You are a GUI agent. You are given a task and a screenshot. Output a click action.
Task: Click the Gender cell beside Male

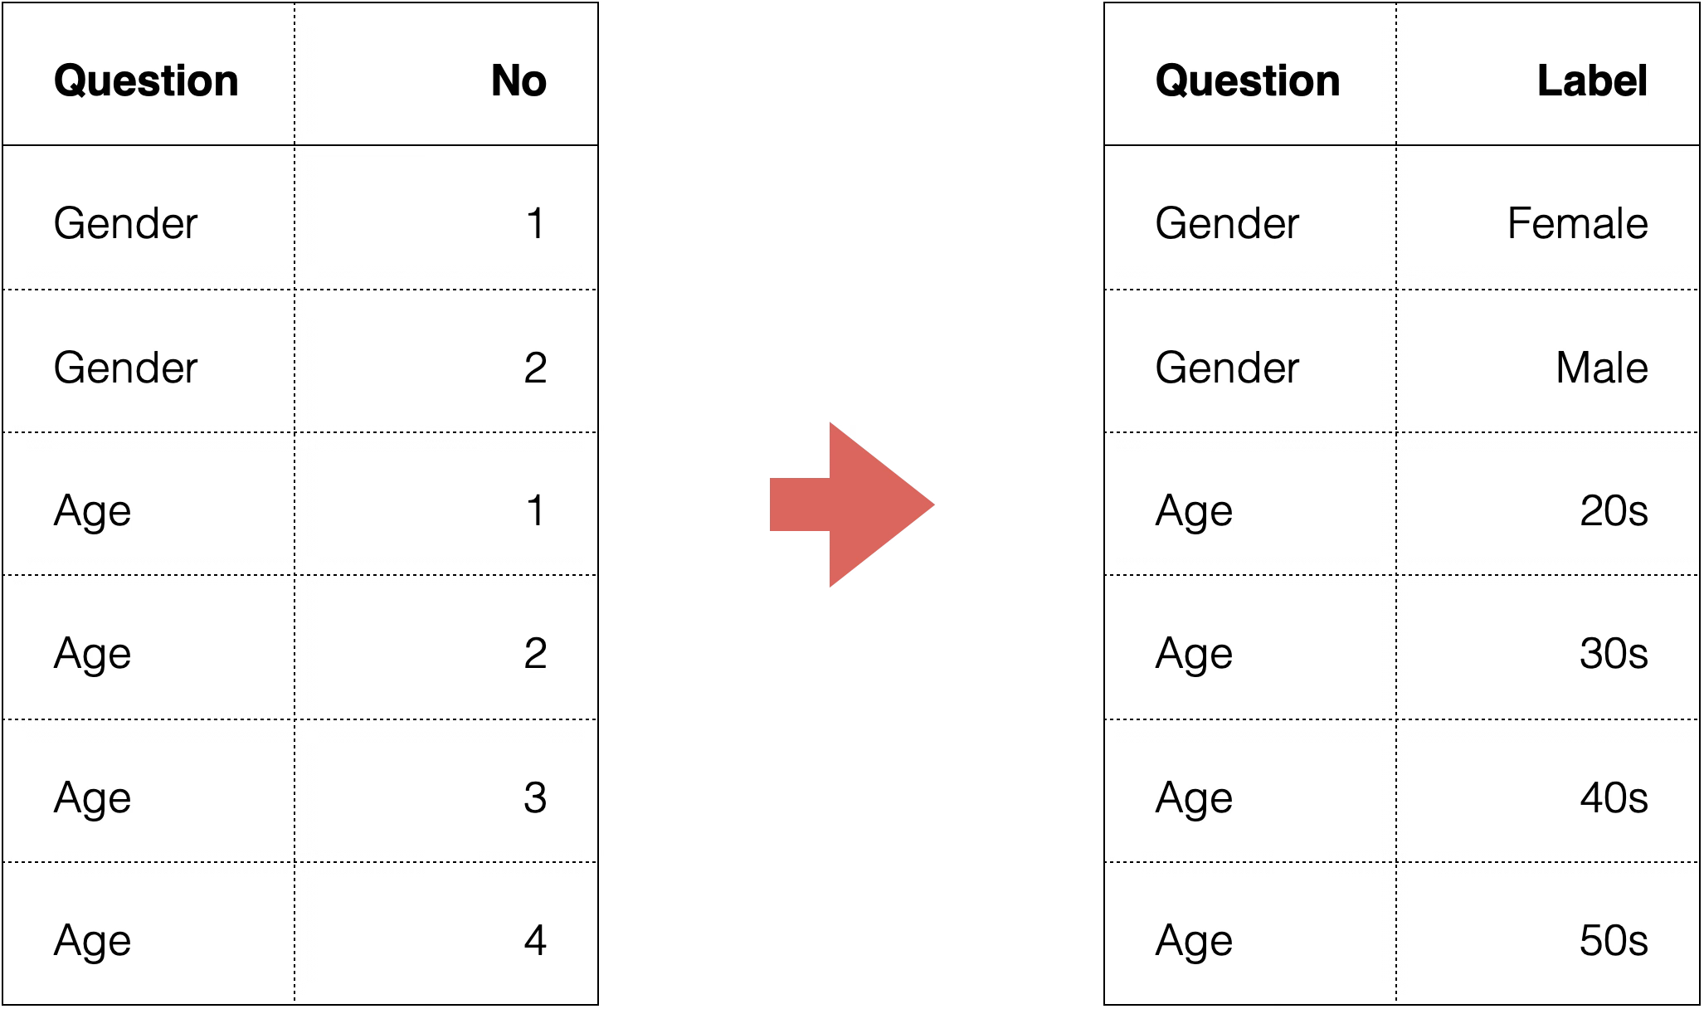click(x=1226, y=367)
